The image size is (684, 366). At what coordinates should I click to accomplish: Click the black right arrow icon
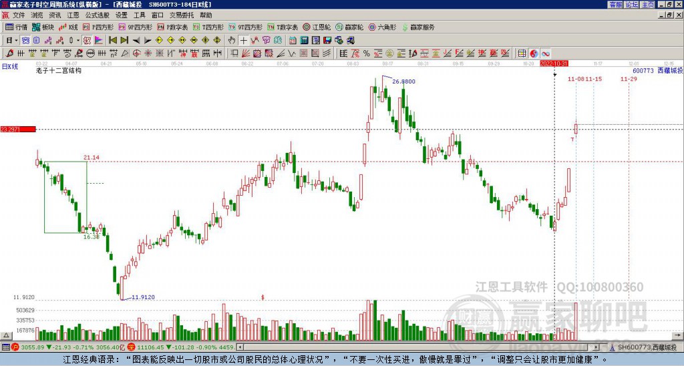pyautogui.click(x=148, y=41)
